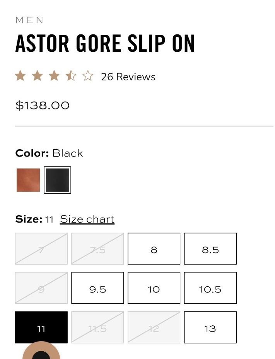Click the third rating star
This screenshot has width=275, height=359.
pyautogui.click(x=54, y=76)
